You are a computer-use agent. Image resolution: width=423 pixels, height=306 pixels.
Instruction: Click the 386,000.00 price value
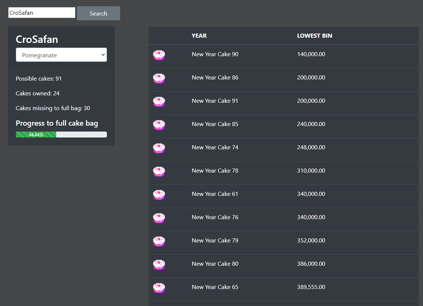pos(311,263)
